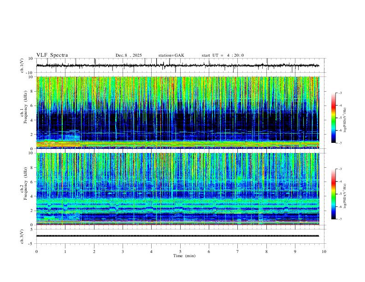This screenshot has height=282, width=365.
Task: Click the "8" kHz tick of ch.1 spectrogram
Action: [32, 91]
